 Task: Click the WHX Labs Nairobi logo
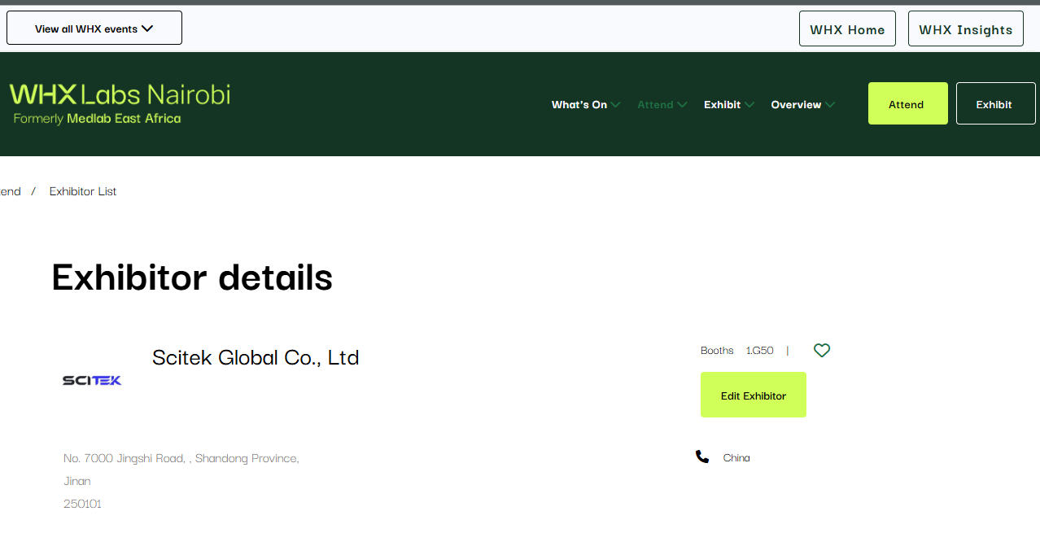pyautogui.click(x=120, y=103)
